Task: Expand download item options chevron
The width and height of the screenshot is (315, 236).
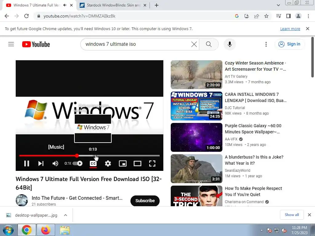Action: [66, 215]
